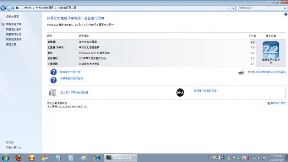Select the 記憶體 (RAM) row subscore 4.6

pyautogui.click(x=252, y=47)
